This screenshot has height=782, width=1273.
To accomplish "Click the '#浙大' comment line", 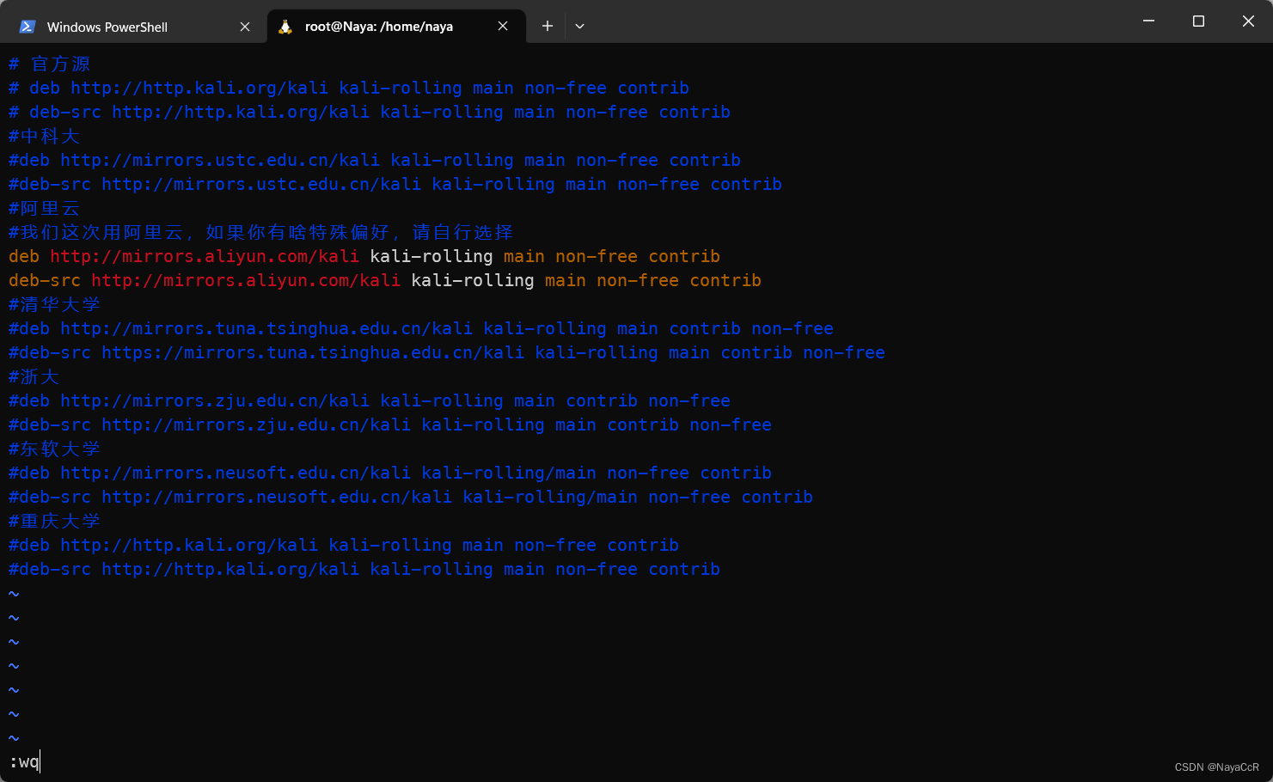I will click(x=34, y=376).
